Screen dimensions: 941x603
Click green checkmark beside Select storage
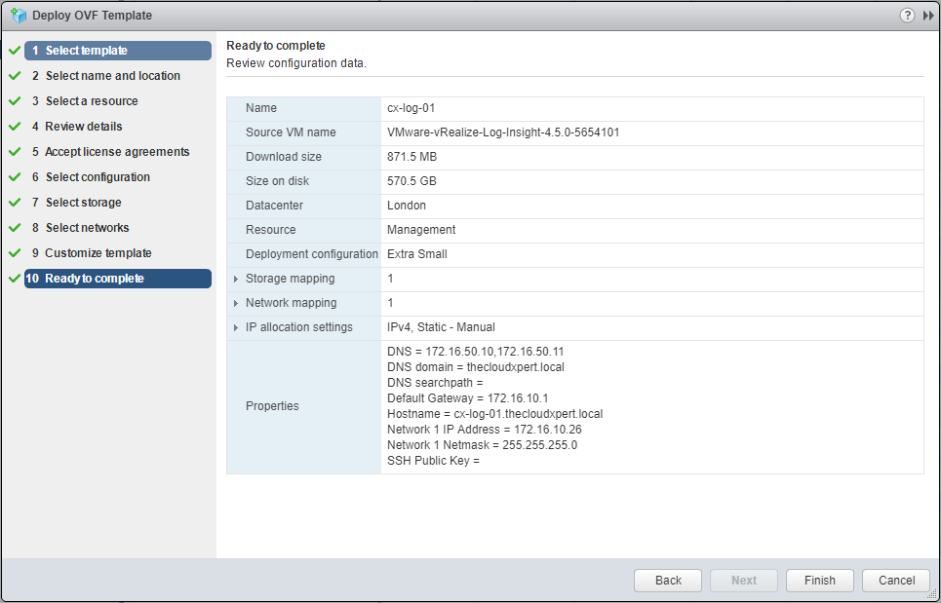click(14, 203)
